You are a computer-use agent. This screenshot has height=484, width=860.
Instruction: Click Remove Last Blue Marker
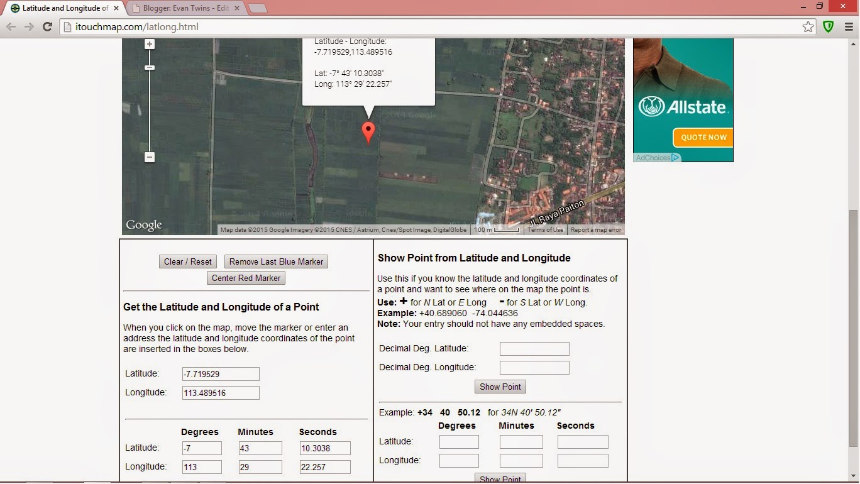[275, 261]
